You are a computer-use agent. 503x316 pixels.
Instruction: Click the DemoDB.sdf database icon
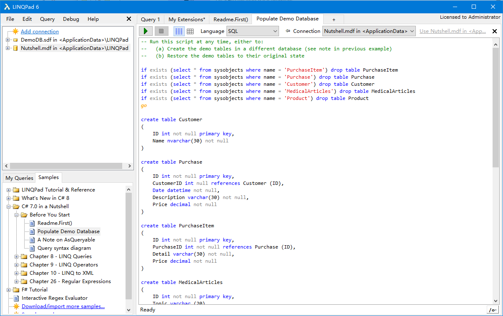(15, 40)
